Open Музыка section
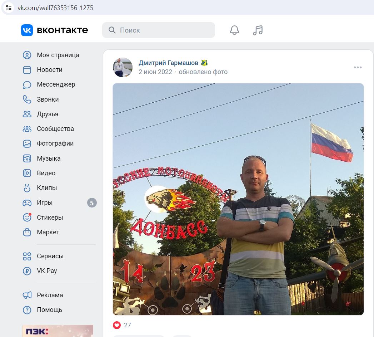The width and height of the screenshot is (374, 337). click(x=49, y=158)
